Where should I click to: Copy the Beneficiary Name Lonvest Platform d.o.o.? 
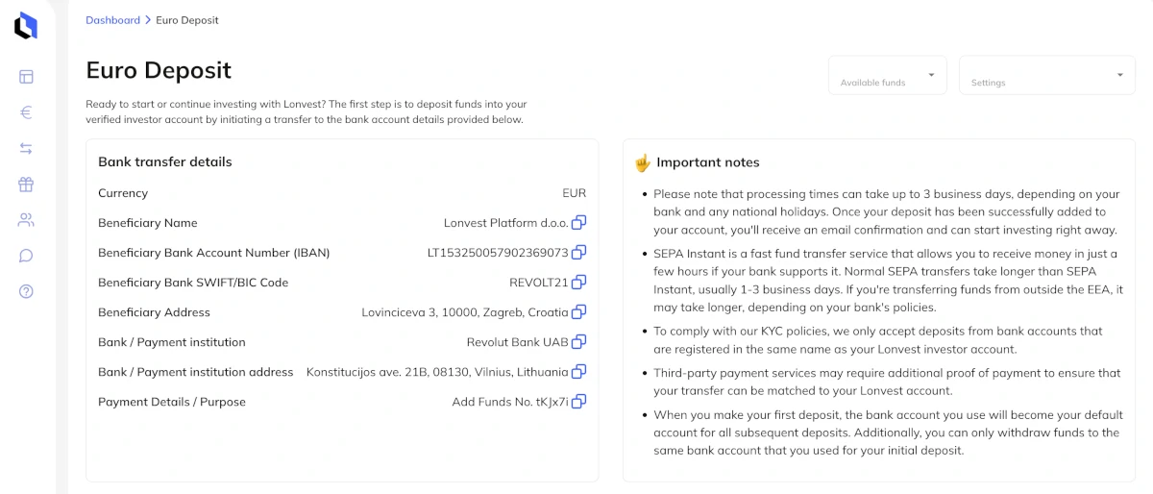point(578,223)
